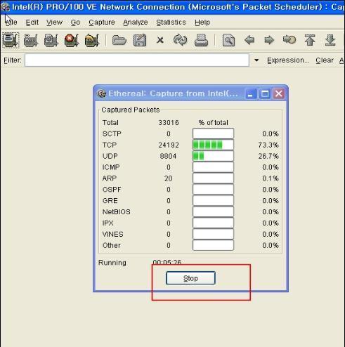Click the main window title bar application icon
The image size is (345, 347).
click(5, 7)
